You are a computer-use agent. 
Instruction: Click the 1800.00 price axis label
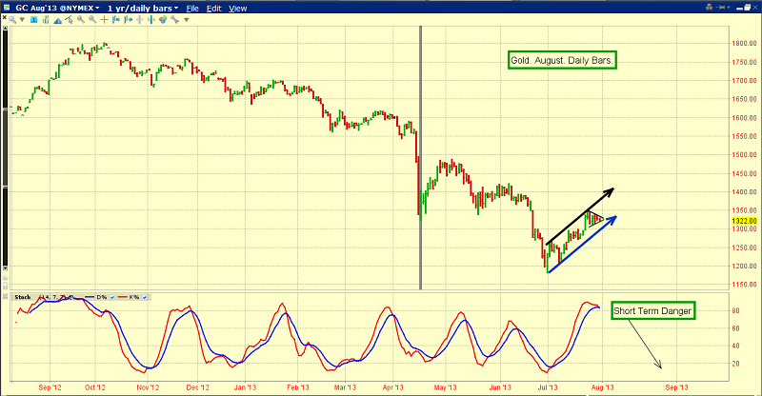pos(745,43)
